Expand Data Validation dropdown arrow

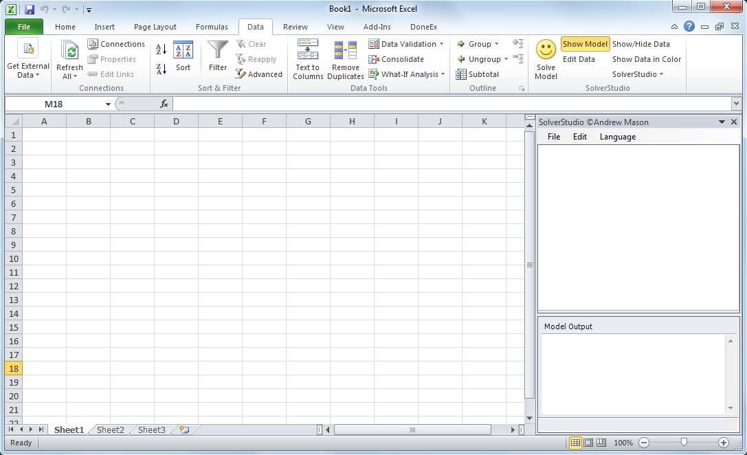pos(442,44)
